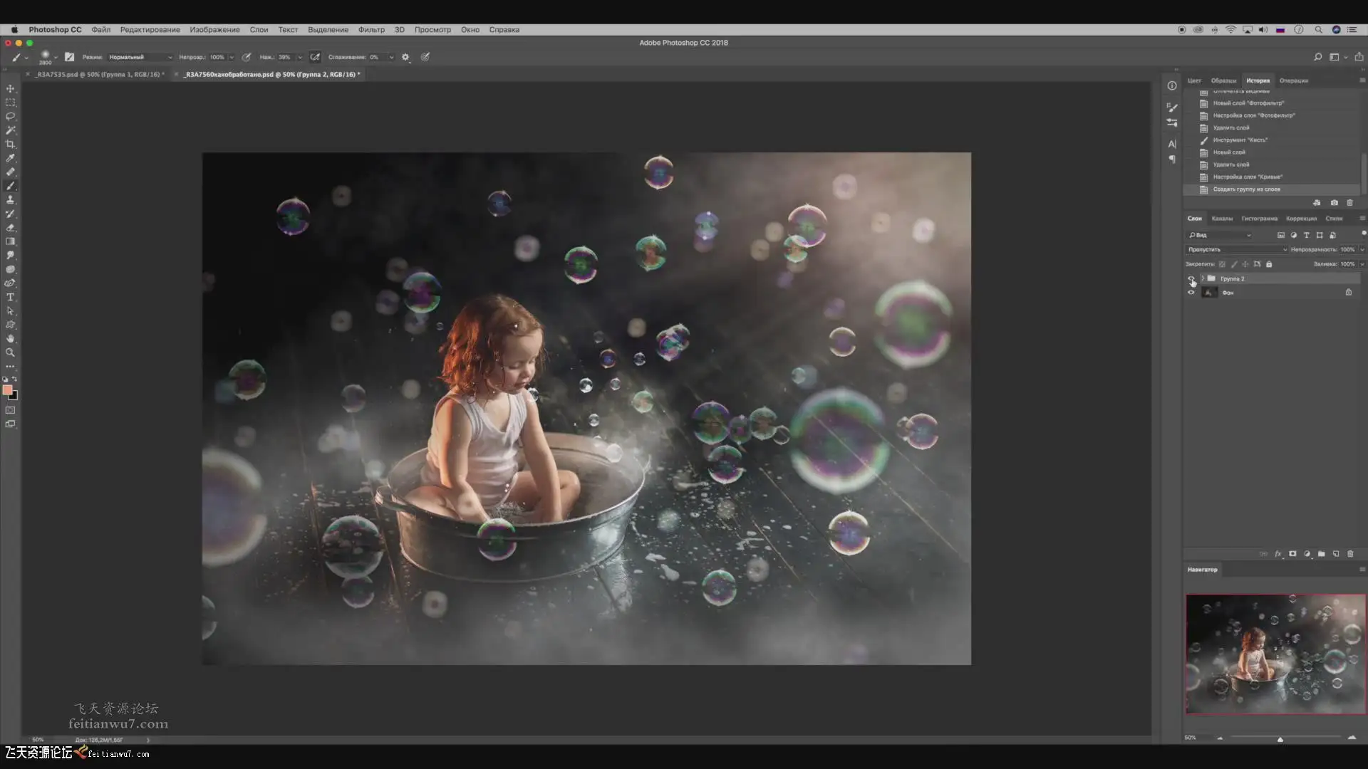Expand the Группа 2 group

click(1203, 278)
